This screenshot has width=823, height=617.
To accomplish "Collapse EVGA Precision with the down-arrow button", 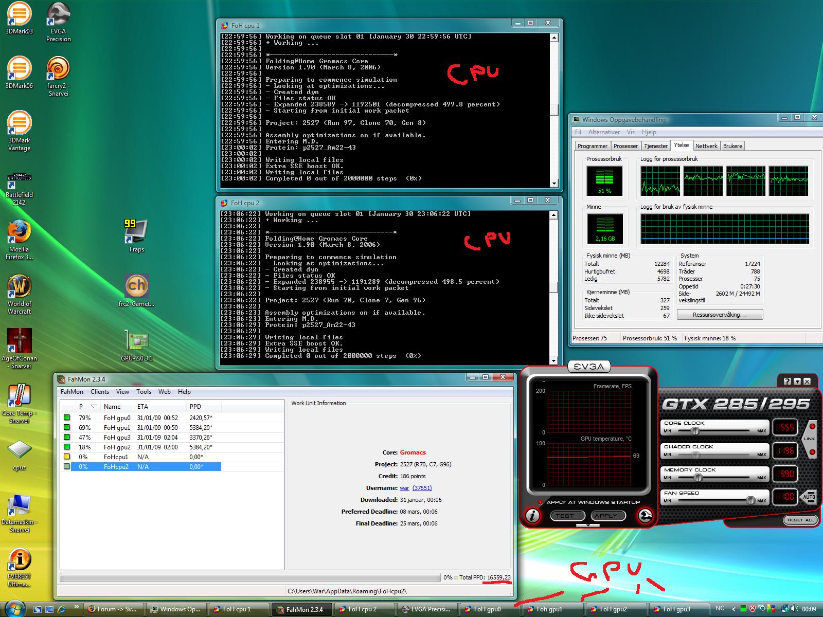I will pyautogui.click(x=797, y=381).
